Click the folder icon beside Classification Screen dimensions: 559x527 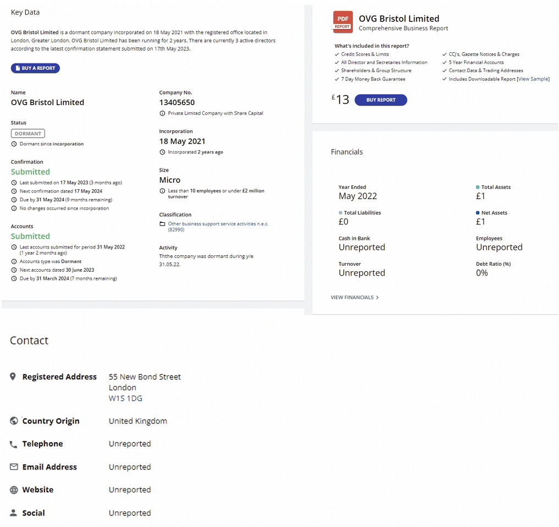[x=162, y=224]
